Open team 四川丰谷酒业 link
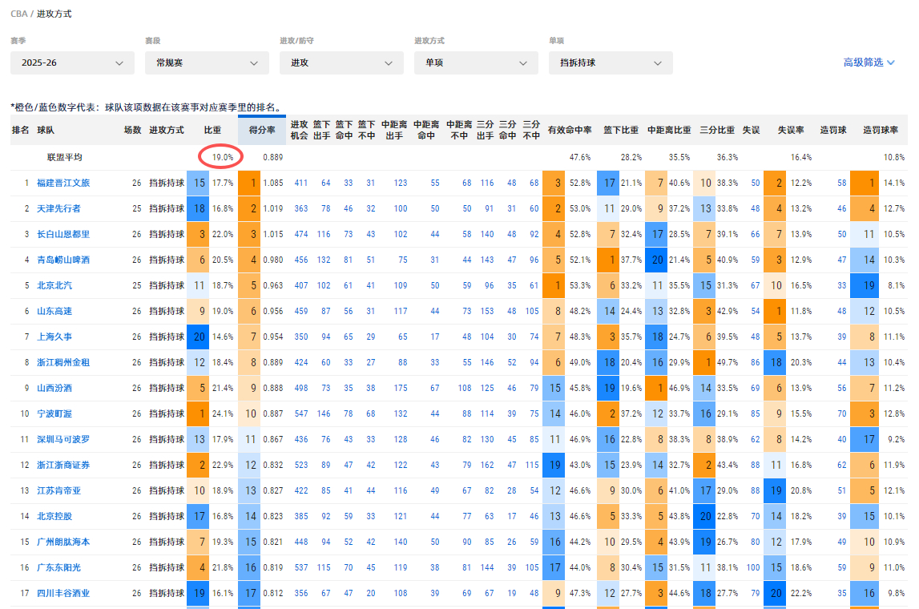919x609 pixels. (63, 593)
